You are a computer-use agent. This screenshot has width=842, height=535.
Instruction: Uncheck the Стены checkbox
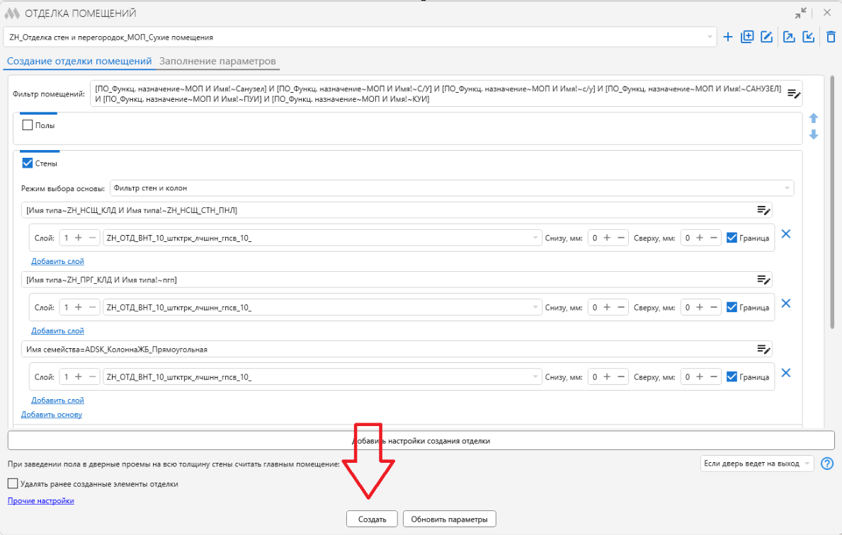pyautogui.click(x=28, y=163)
